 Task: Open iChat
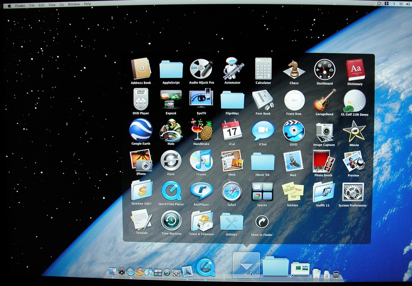263,131
